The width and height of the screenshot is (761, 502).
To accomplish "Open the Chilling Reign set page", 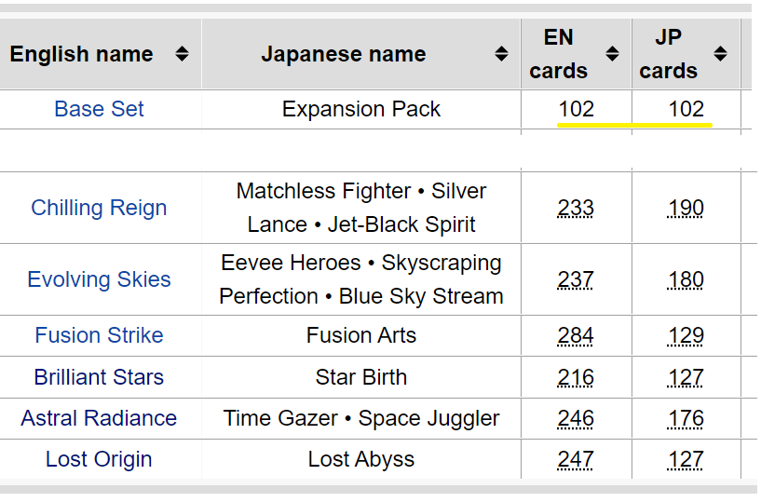I will [x=99, y=208].
